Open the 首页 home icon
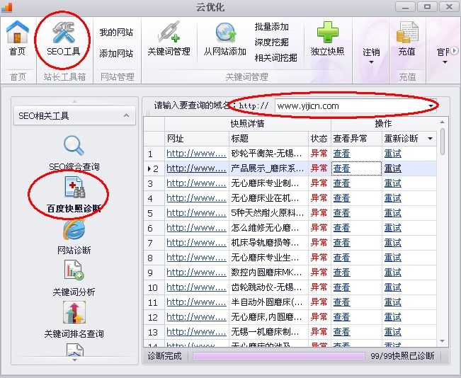This screenshot has height=378, width=461. 18,33
